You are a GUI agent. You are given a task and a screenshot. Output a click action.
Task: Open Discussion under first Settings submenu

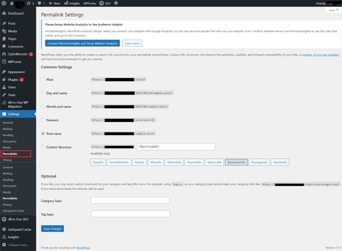(x=9, y=141)
